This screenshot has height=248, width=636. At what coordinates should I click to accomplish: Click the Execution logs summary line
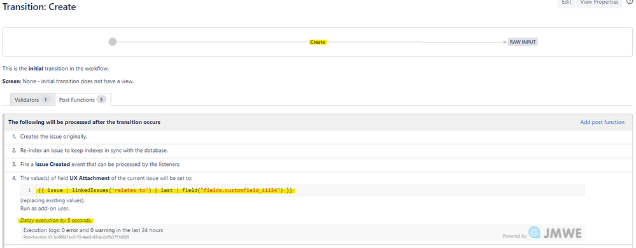pyautogui.click(x=94, y=230)
